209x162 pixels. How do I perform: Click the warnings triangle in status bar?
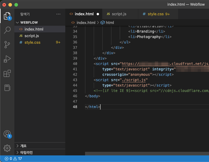15,159
